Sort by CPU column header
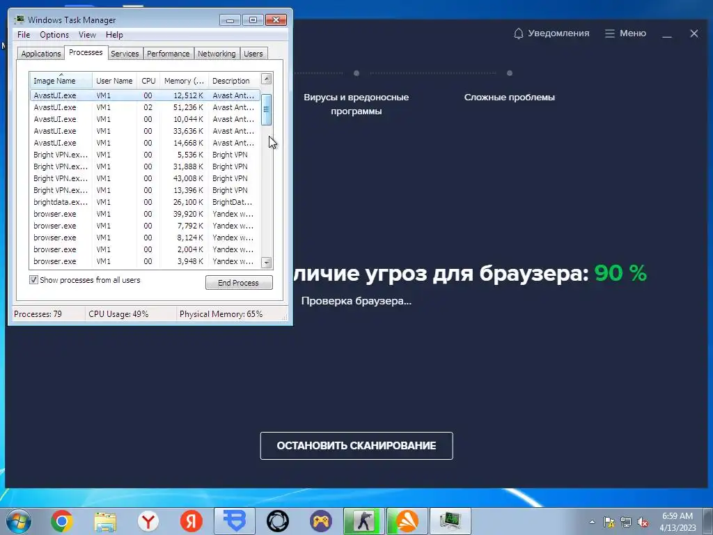The image size is (713, 535). (148, 81)
